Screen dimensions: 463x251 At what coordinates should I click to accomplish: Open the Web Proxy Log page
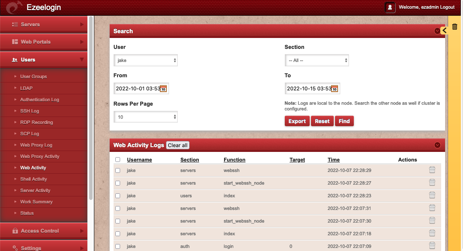(36, 145)
